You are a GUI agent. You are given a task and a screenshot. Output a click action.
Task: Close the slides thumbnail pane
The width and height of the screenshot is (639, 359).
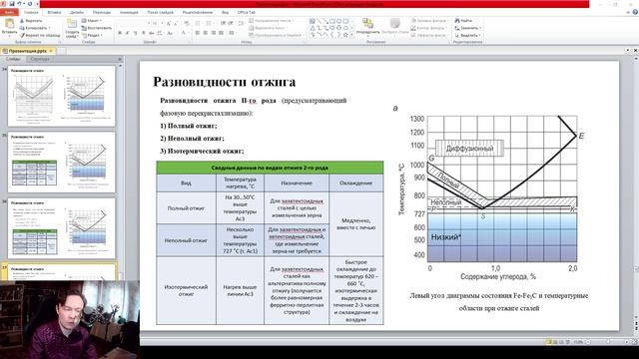coord(120,60)
